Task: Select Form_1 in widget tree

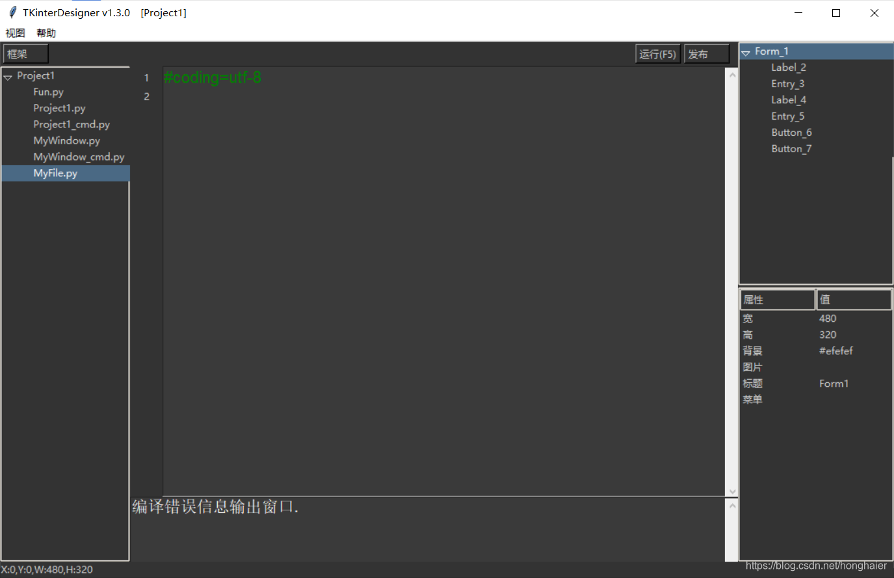Action: coord(817,51)
